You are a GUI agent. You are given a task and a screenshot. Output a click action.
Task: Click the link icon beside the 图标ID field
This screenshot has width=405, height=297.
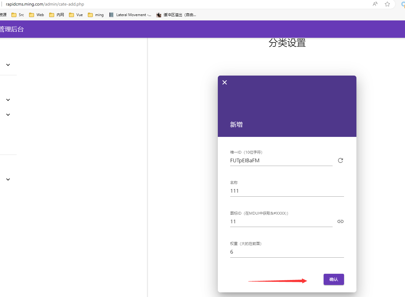pos(340,221)
